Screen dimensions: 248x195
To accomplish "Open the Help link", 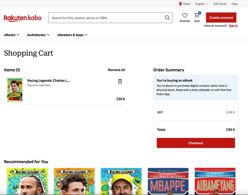I will tap(234, 4).
